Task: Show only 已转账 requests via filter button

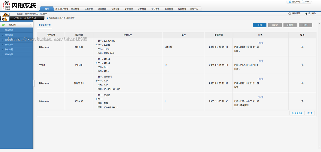Action: coord(290,25)
